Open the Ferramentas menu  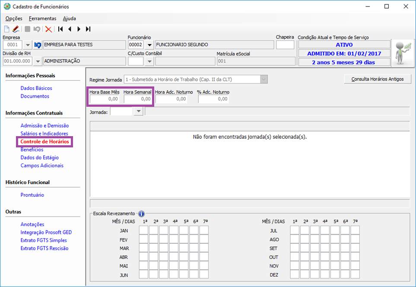(x=42, y=18)
